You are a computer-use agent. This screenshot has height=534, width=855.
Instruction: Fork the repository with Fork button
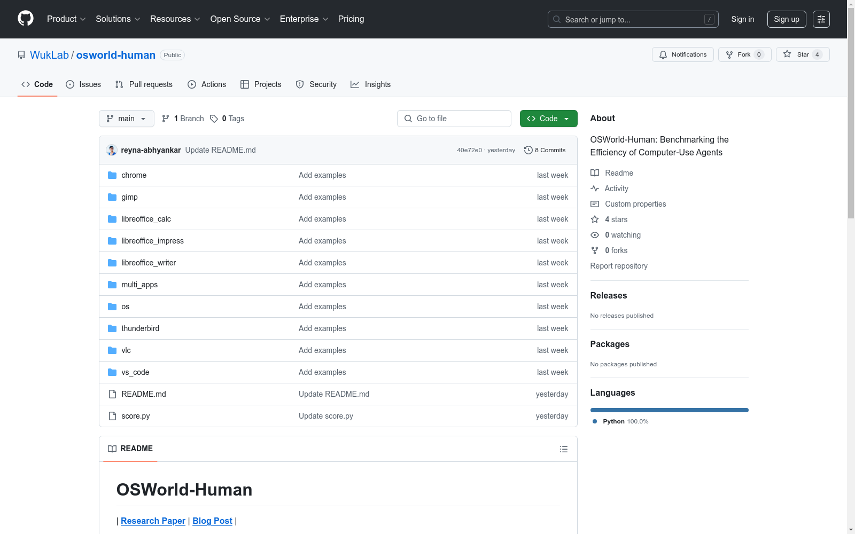coord(745,54)
